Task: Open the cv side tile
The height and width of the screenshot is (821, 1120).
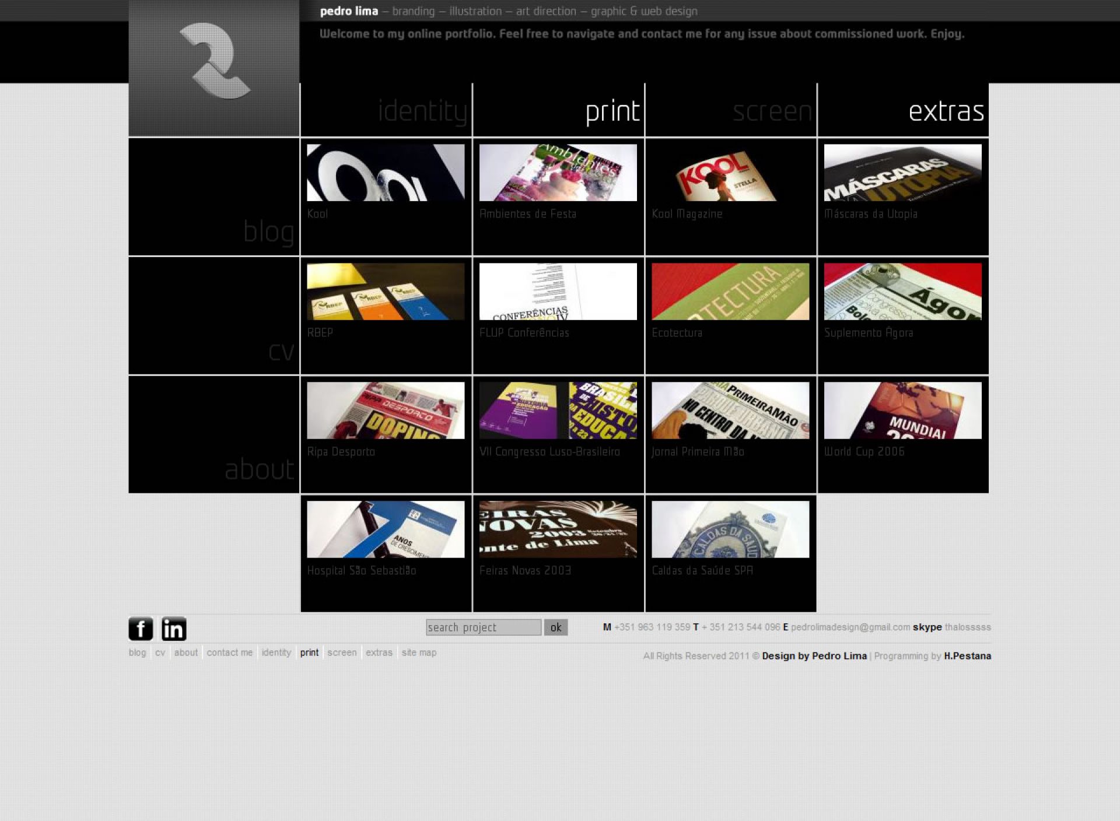Action: click(x=281, y=351)
